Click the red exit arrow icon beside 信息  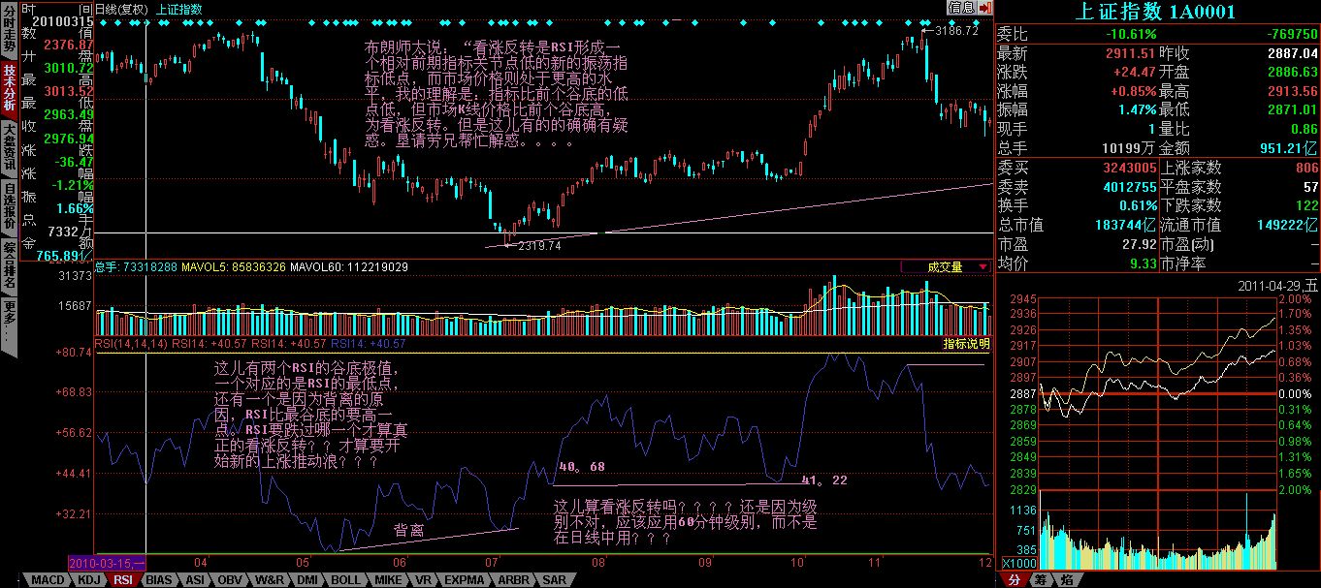(985, 8)
